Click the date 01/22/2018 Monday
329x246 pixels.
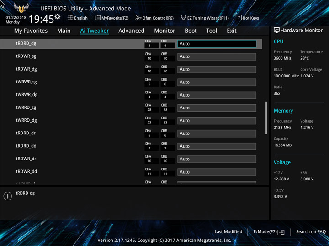pos(16,20)
